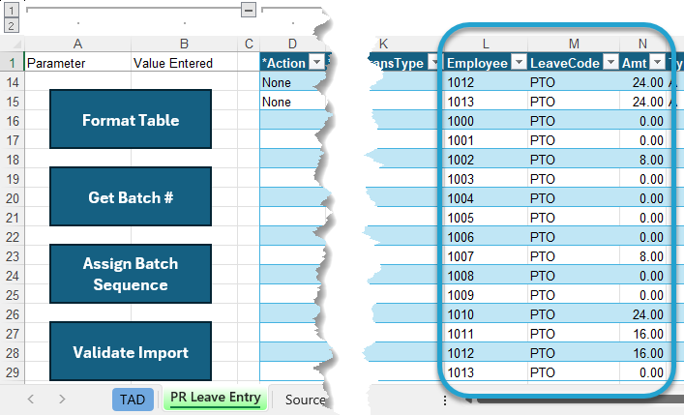Switch to the TAD sheet tab
684x415 pixels.
(x=133, y=400)
